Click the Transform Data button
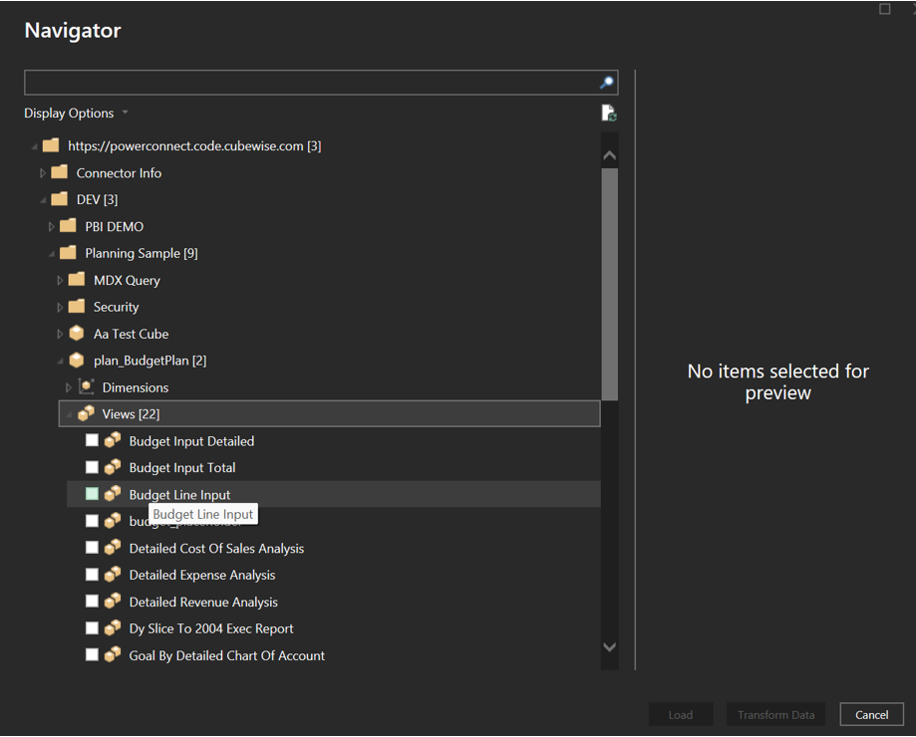This screenshot has width=916, height=737. tap(775, 714)
